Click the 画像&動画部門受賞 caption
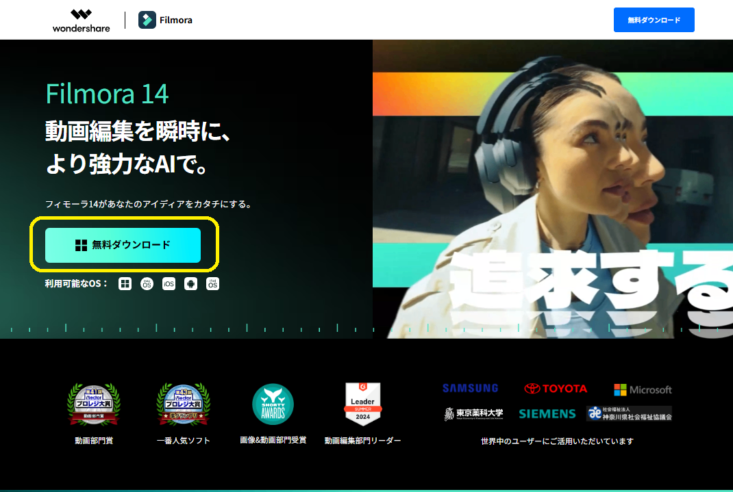Viewport: 733px width, 492px height. pos(273,440)
